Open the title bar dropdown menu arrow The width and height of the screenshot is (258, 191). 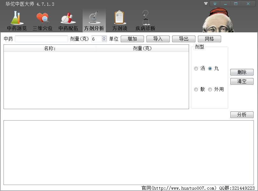215,3
